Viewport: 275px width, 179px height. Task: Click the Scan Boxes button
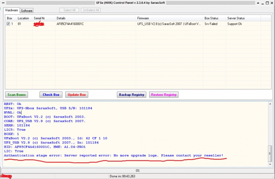[x=16, y=95]
